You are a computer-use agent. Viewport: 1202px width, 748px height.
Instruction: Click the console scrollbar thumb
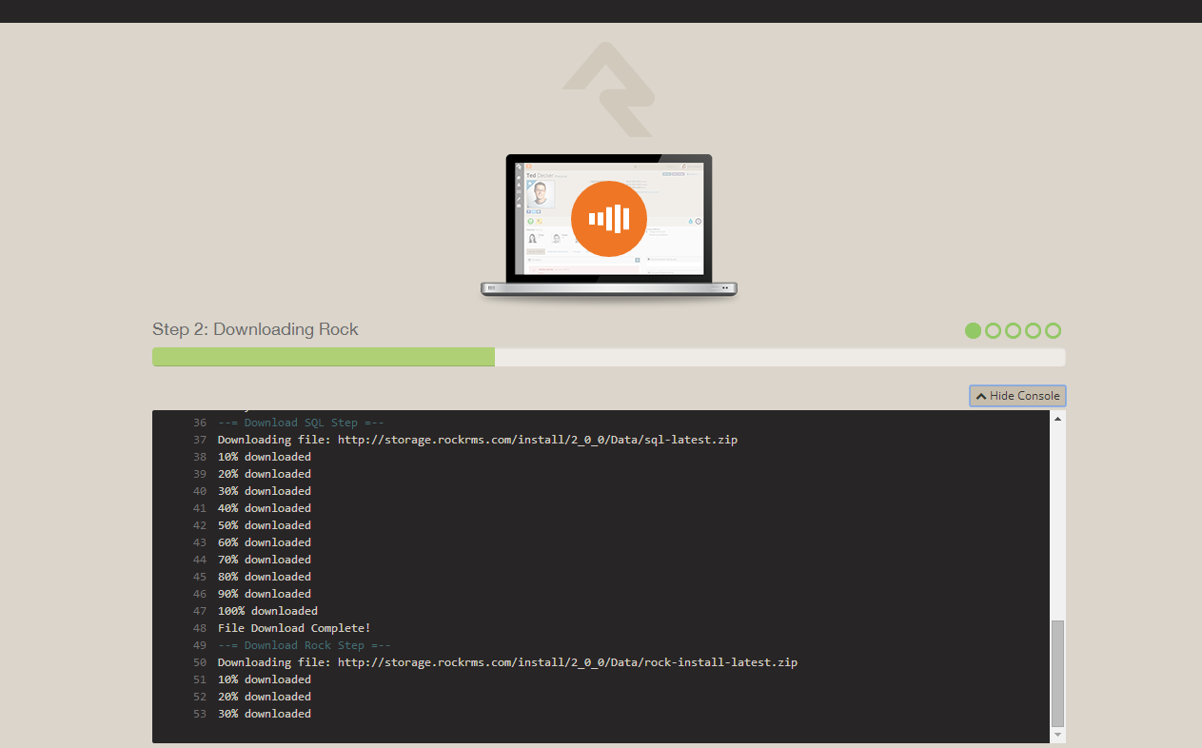(1057, 672)
